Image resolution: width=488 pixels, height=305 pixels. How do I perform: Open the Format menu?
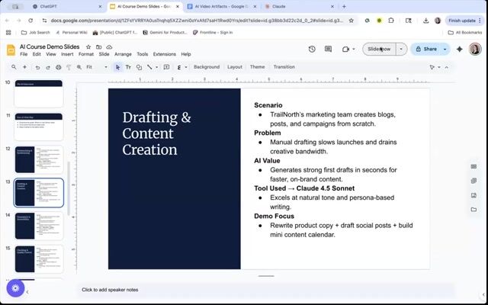click(x=86, y=54)
